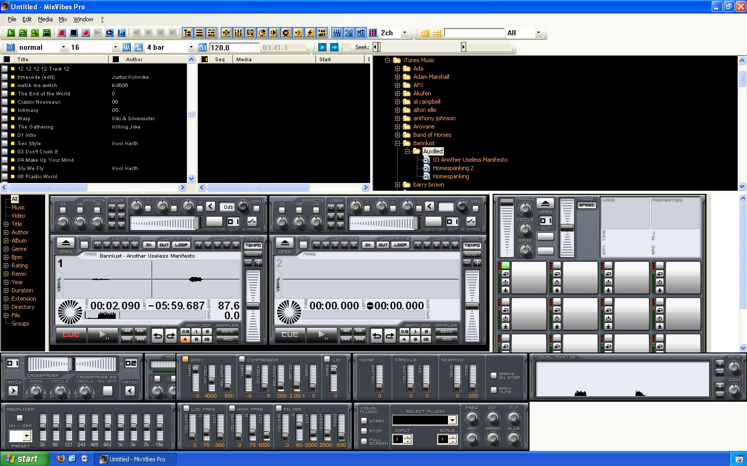747x466 pixels.
Task: Open the Mix menu
Action: click(63, 19)
